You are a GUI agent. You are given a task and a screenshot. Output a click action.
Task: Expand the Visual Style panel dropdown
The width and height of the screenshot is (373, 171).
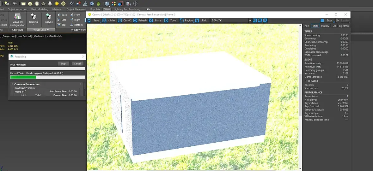(41, 30)
